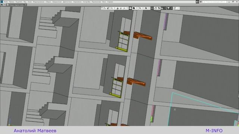Open the Оформление menu
The image size is (239, 134).
pos(57,2)
